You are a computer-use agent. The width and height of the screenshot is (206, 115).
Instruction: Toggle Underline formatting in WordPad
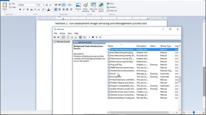pyautogui.click(x=28, y=9)
